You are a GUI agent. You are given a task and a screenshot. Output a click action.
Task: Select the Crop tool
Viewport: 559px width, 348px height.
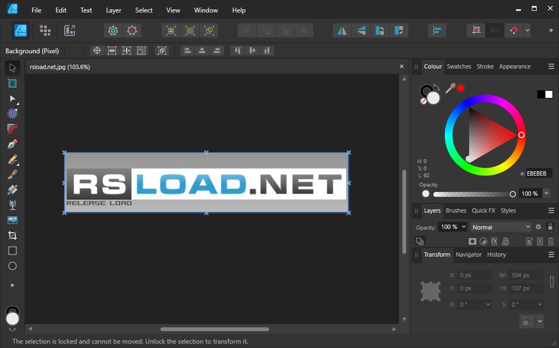(12, 235)
